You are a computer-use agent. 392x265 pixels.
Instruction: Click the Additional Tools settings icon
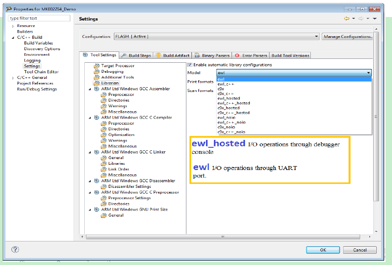pyautogui.click(x=96, y=77)
